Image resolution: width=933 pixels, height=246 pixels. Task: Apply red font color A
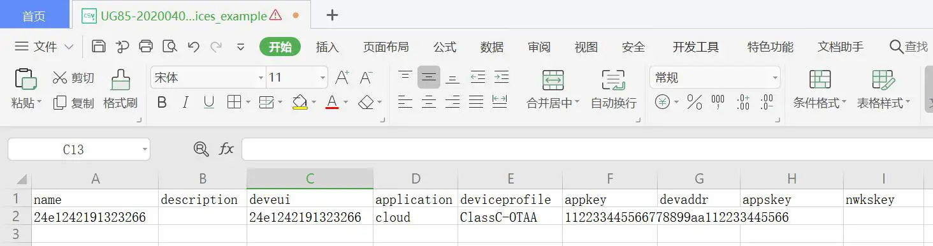(332, 102)
